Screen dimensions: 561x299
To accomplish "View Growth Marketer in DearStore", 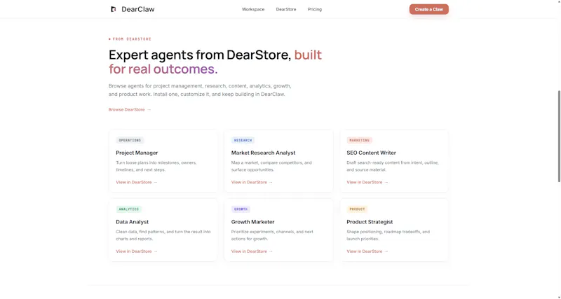I will 252,251.
